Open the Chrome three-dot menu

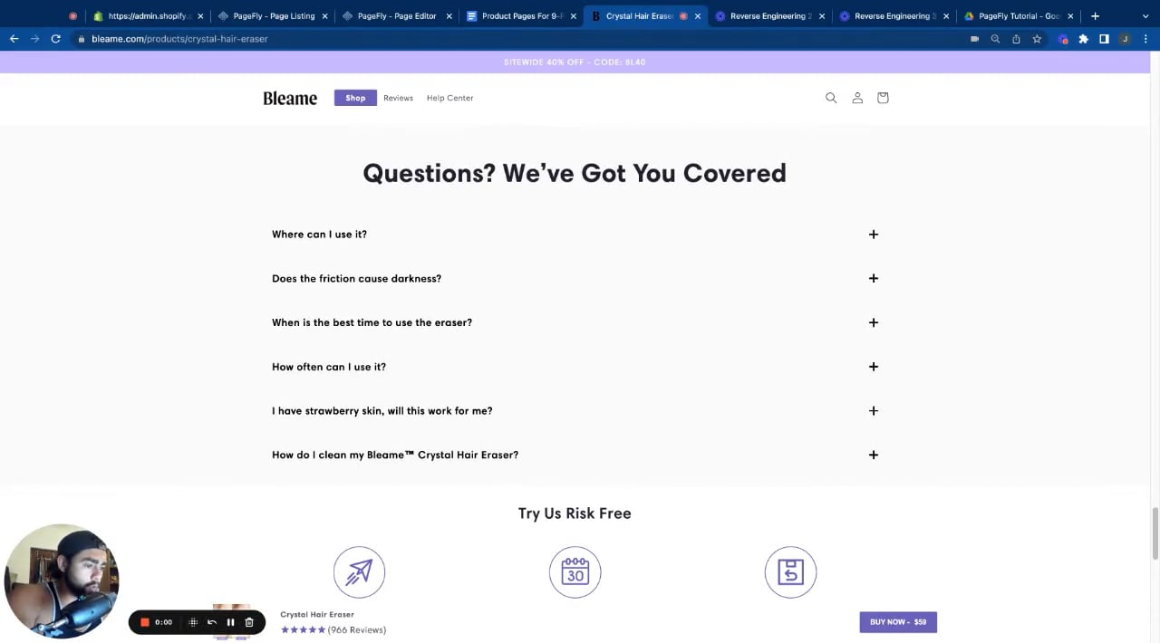point(1145,39)
